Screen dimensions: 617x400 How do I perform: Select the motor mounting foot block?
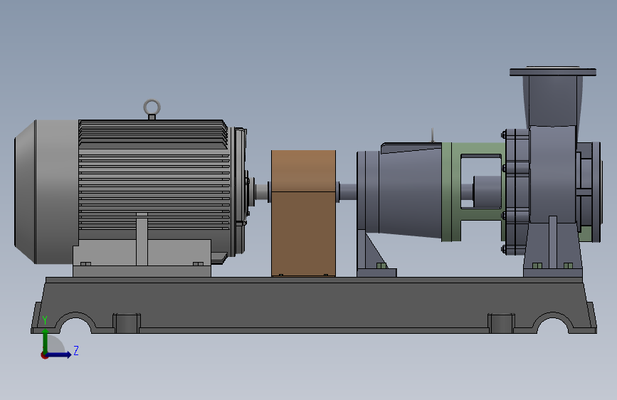pyautogui.click(x=142, y=258)
